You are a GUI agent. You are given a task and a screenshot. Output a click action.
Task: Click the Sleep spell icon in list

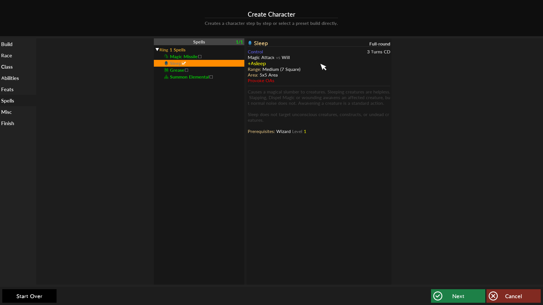point(166,63)
